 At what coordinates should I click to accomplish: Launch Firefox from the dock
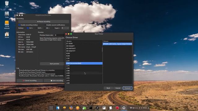coord(71,108)
